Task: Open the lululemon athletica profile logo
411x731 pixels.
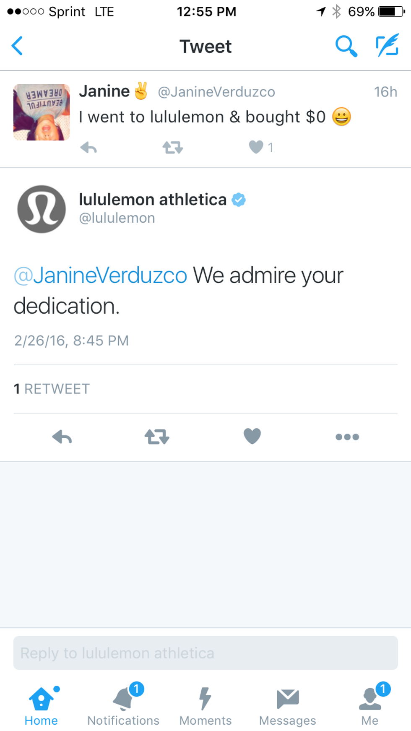Action: [x=42, y=209]
